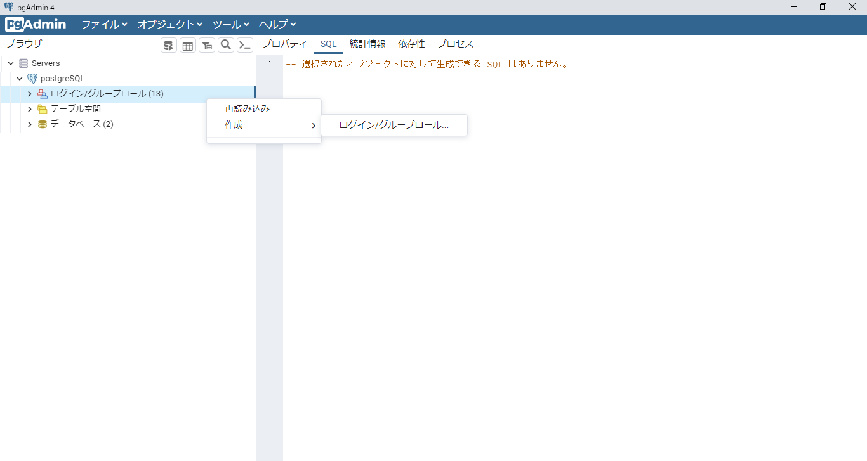This screenshot has width=867, height=461.
Task: Open the オブジェクト menu
Action: tap(170, 25)
